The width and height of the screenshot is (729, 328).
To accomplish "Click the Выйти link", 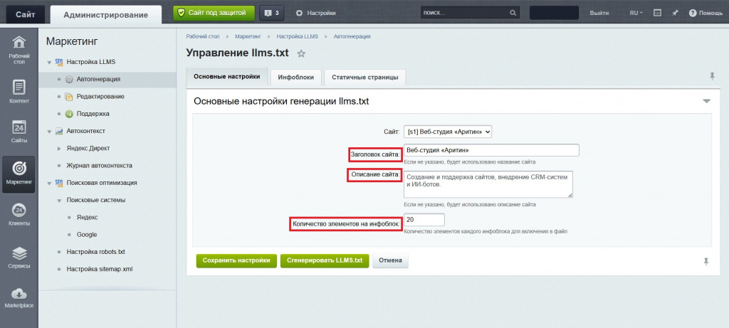I will (x=599, y=13).
